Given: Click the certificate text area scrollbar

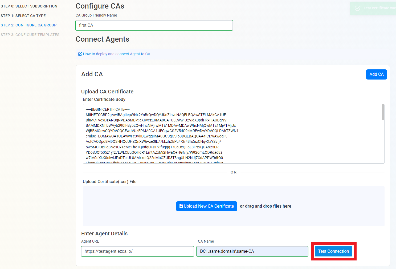Looking at the screenshot, I should point(383,112).
